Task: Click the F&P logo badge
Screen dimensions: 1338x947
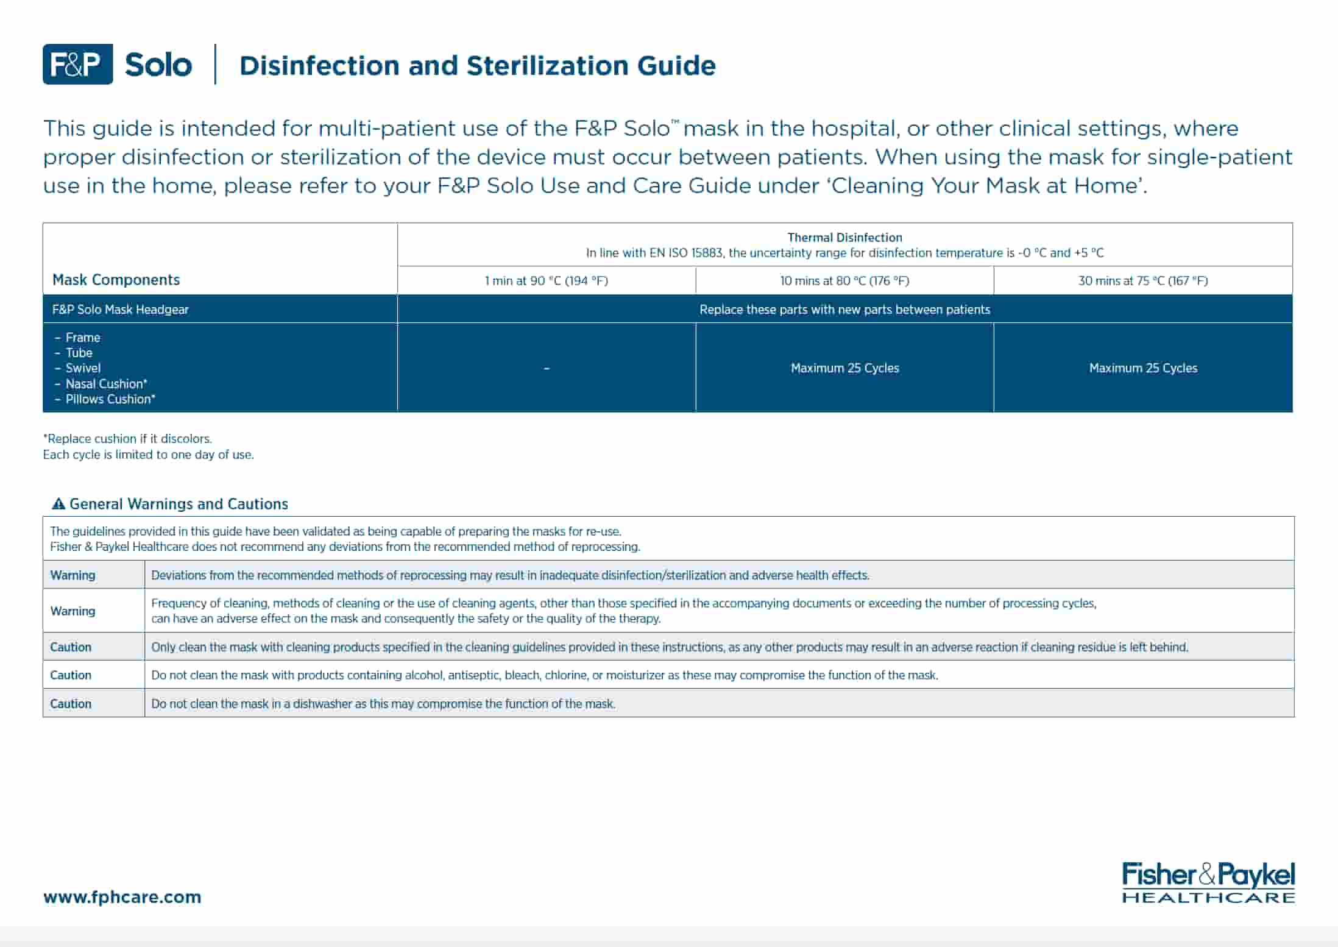Action: tap(77, 64)
